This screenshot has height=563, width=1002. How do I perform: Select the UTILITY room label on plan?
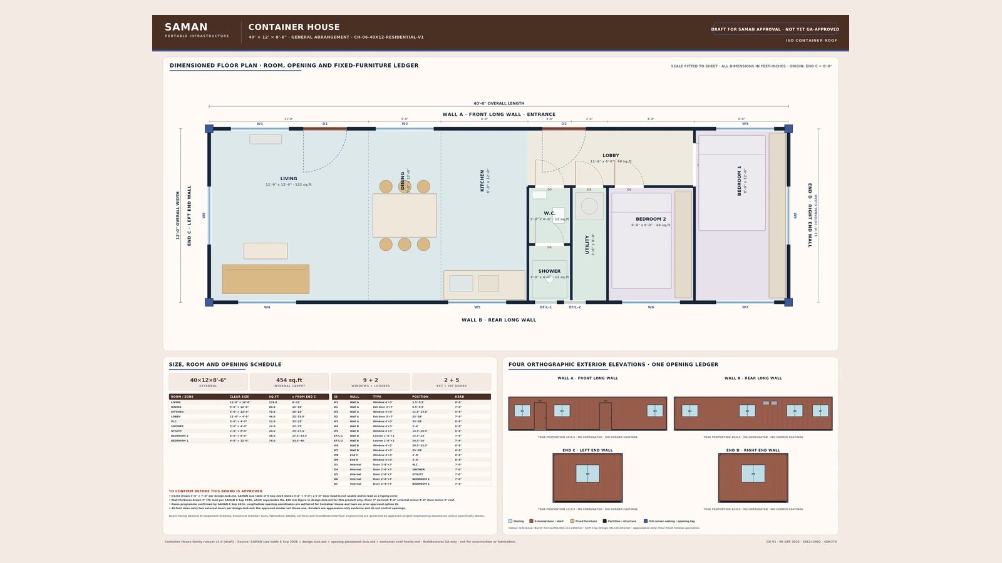click(587, 245)
